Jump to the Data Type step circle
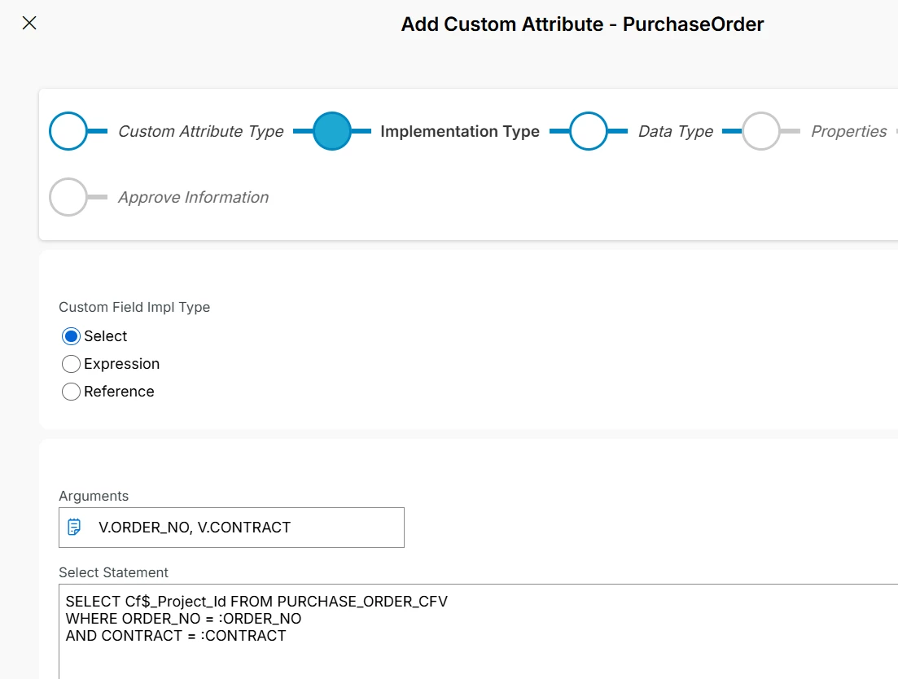898x679 pixels. (x=589, y=131)
